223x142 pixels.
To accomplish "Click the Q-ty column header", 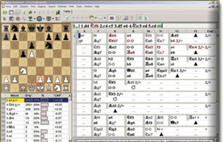I will (x=28, y=96).
